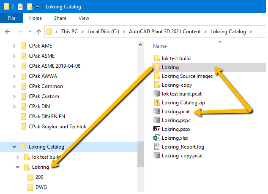This screenshot has height=194, width=268.
Task: Click the zip folder icon of Lokring Catalog.zip
Action: (x=157, y=102)
